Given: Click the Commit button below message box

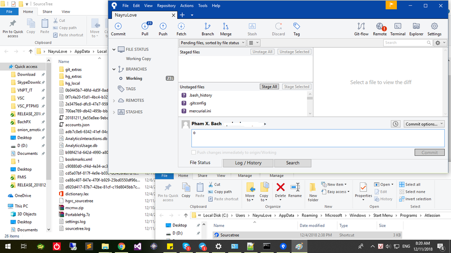Looking at the screenshot, I should click(429, 153).
